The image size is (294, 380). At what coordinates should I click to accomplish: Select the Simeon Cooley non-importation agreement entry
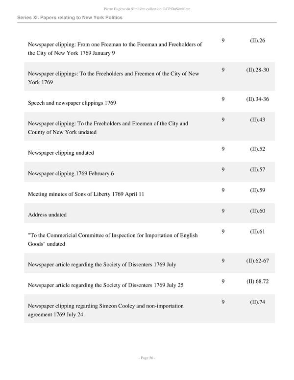pyautogui.click(x=106, y=310)
